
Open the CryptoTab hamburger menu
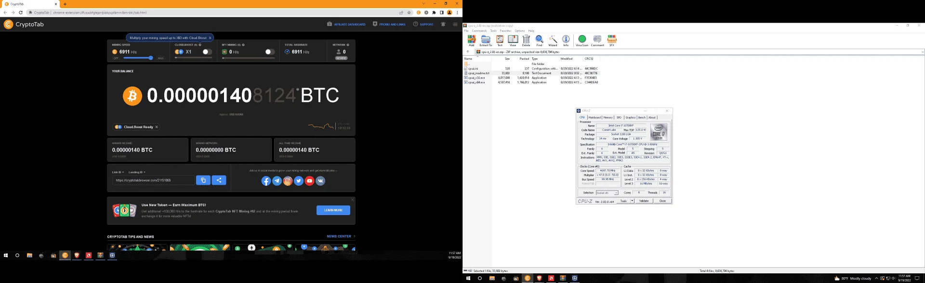click(455, 24)
